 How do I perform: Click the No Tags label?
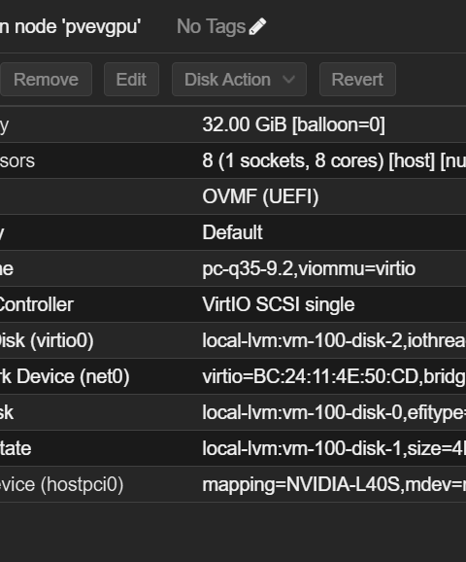coord(212,26)
